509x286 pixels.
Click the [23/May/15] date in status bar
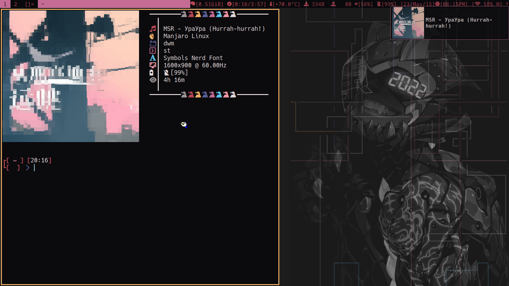click(x=417, y=4)
